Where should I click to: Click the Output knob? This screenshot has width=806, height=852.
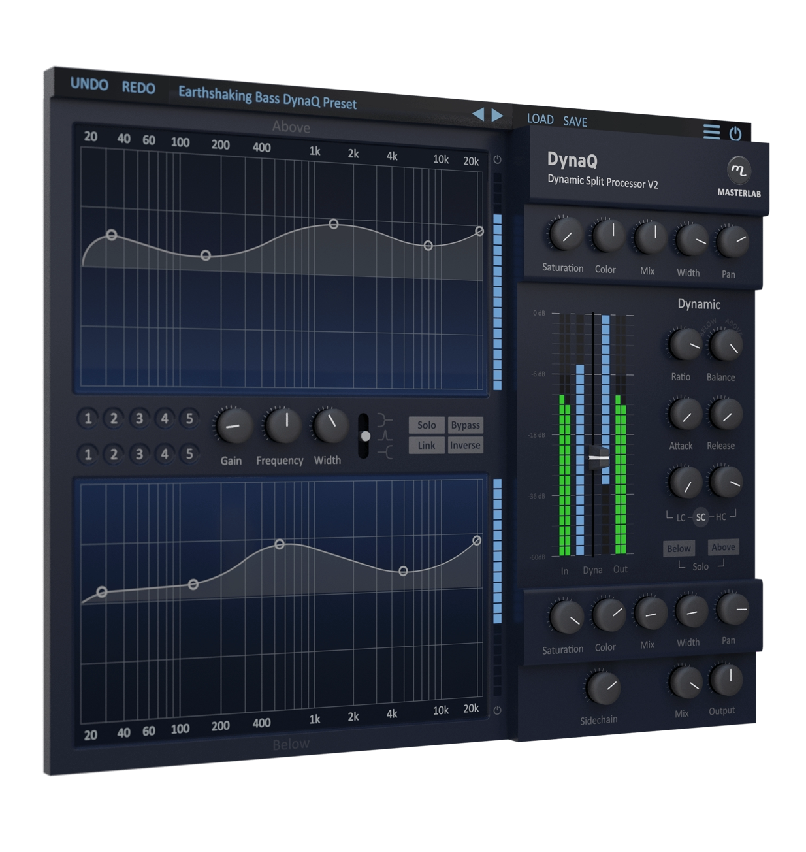tap(725, 679)
